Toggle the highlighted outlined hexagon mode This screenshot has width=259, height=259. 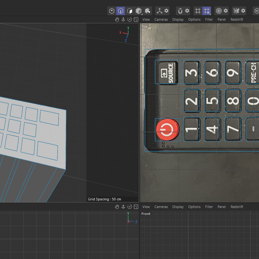point(120,11)
